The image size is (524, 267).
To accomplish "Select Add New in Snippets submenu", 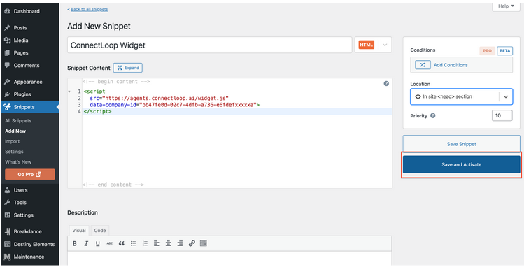I will tap(15, 131).
